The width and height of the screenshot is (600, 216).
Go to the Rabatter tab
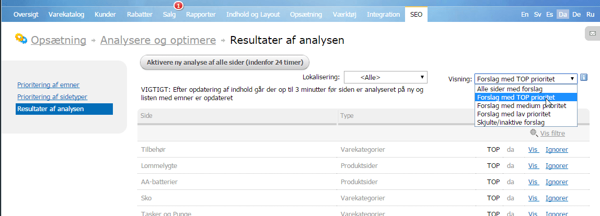click(x=140, y=15)
